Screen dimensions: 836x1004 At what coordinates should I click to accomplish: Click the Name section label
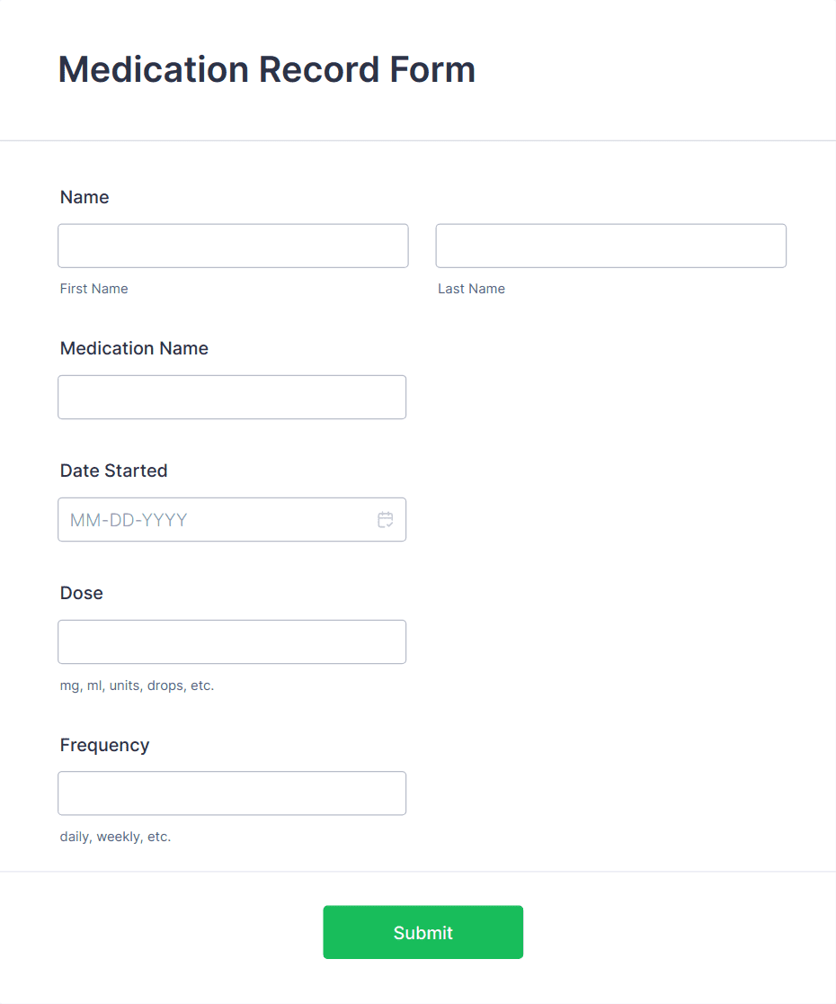click(84, 197)
